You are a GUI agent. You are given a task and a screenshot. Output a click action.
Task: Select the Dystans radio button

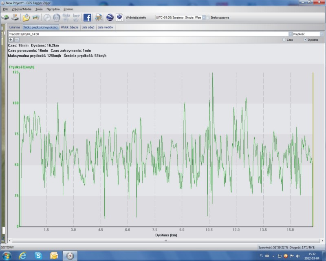coord(305,40)
